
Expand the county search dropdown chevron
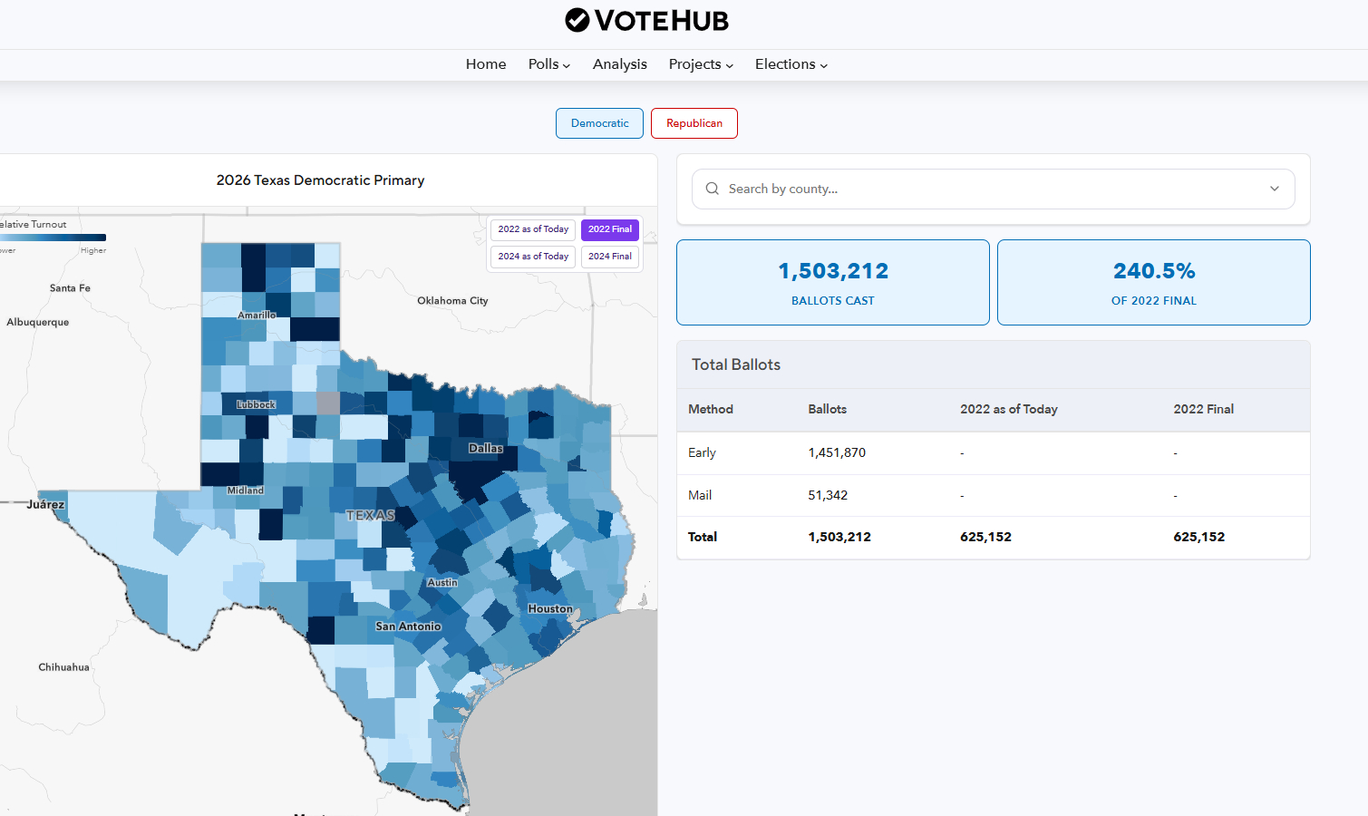1274,189
